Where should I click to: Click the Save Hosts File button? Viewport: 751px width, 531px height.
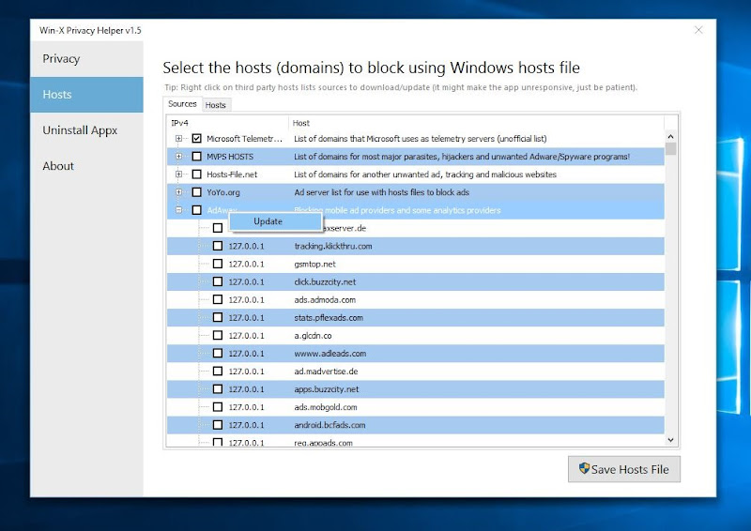coord(623,469)
